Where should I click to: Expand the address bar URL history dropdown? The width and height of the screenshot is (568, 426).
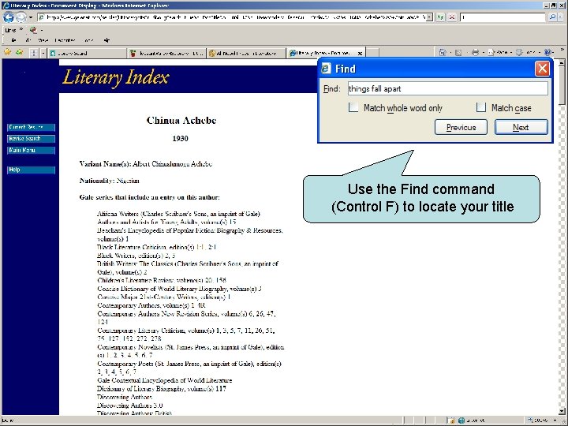(429, 17)
